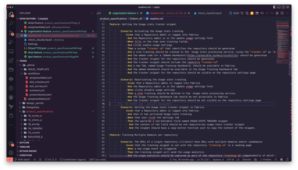Show additional views via activity bar ellipsis
298x170 pixels.
[11, 125]
